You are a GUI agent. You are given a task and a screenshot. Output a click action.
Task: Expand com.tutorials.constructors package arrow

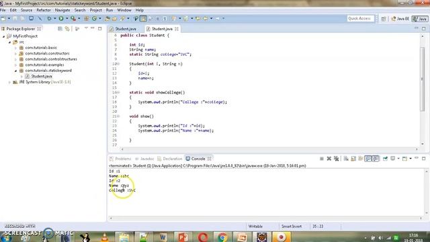15,54
